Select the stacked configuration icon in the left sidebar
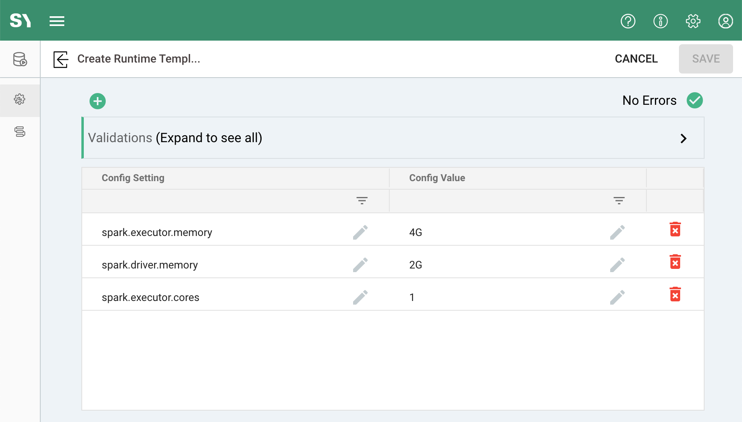The image size is (742, 422). click(20, 131)
